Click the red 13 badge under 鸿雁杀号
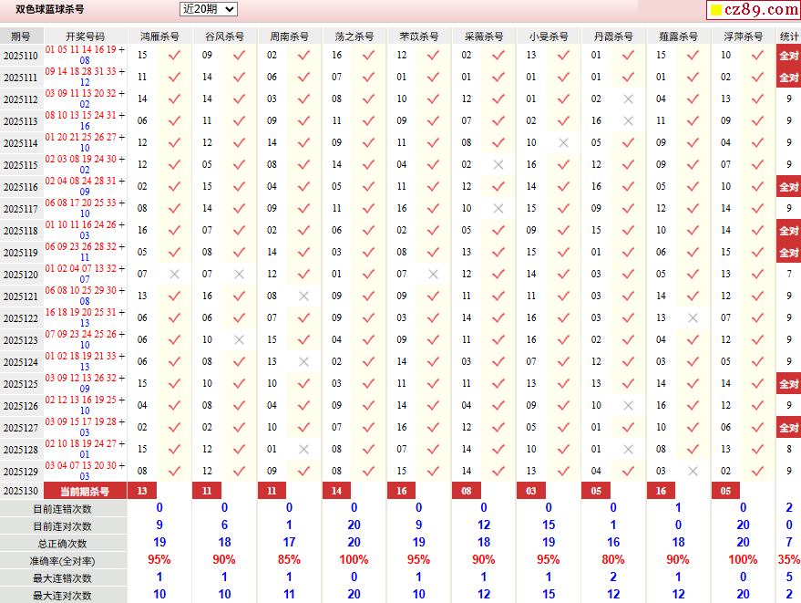The width and height of the screenshot is (801, 603). (x=141, y=491)
